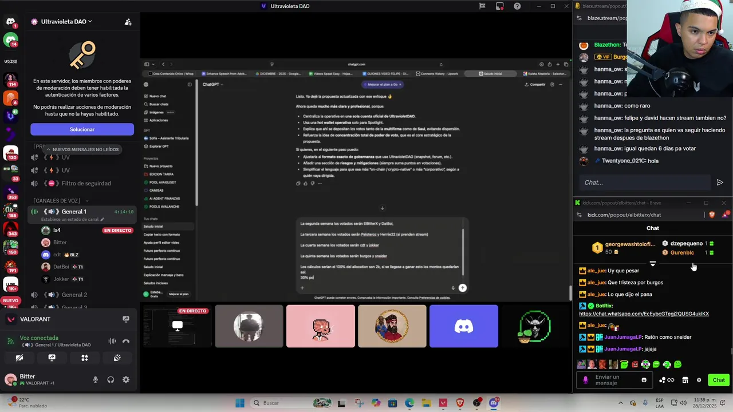Click into the blaze.stream Chat input field

click(x=644, y=183)
